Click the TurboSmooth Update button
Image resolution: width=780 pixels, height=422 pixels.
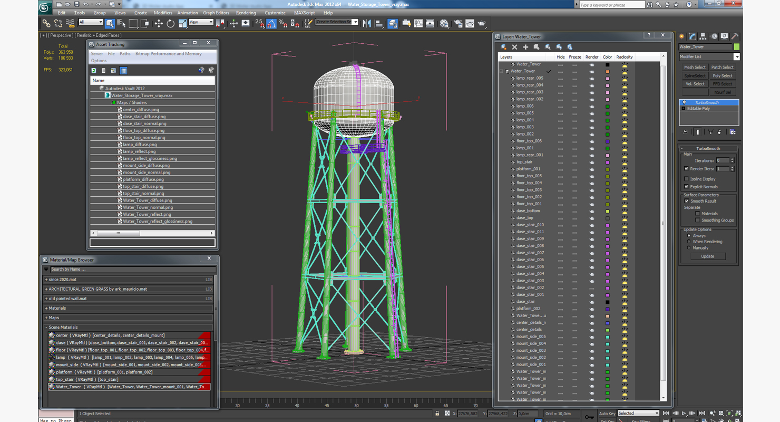click(708, 256)
